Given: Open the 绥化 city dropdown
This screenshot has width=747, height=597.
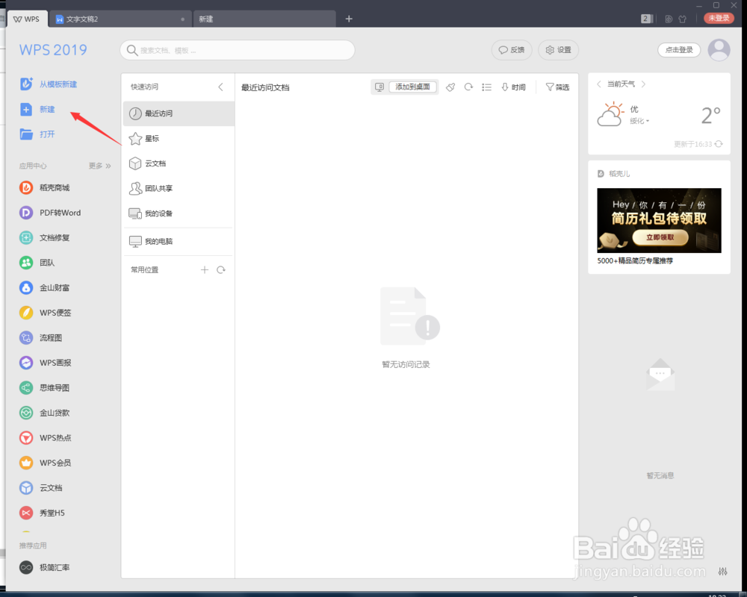Looking at the screenshot, I should 639,121.
